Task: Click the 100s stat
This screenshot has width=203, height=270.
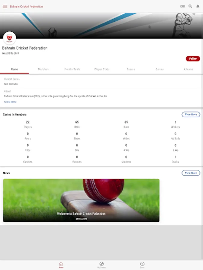Action: 28,148
